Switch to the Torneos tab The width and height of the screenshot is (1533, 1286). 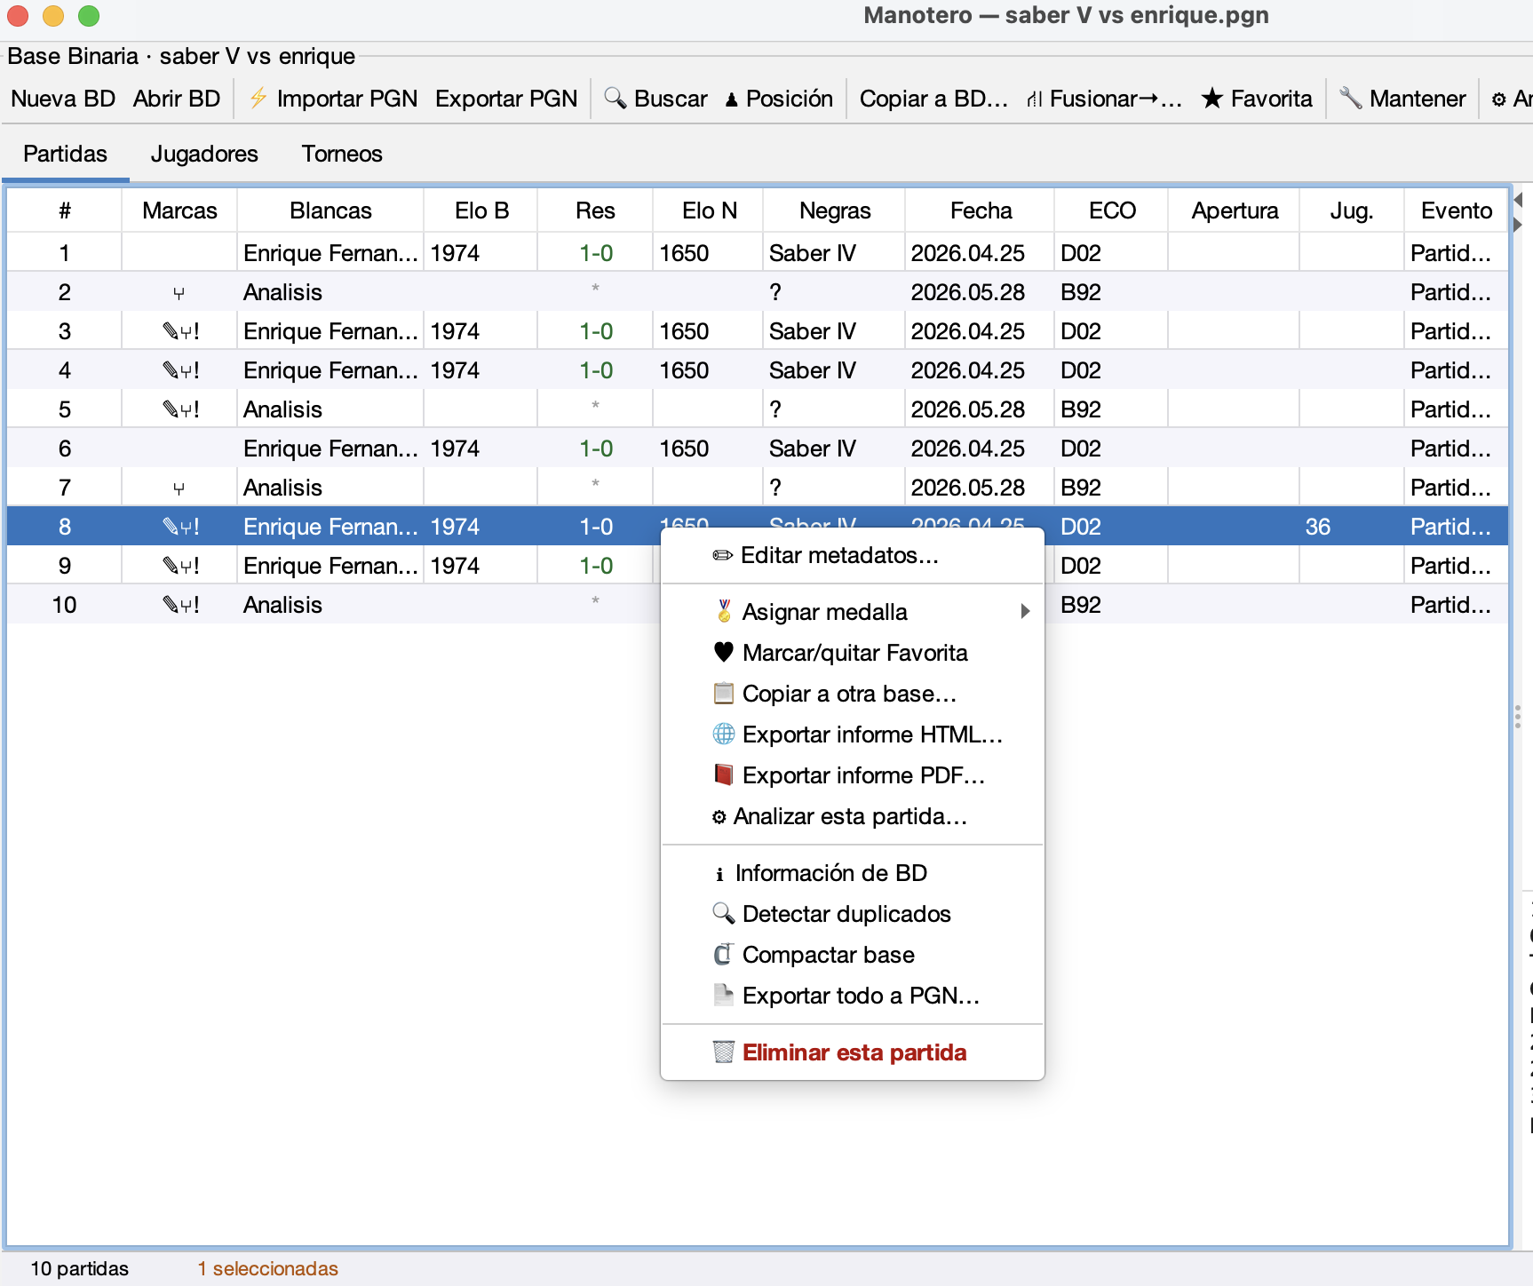click(x=342, y=154)
